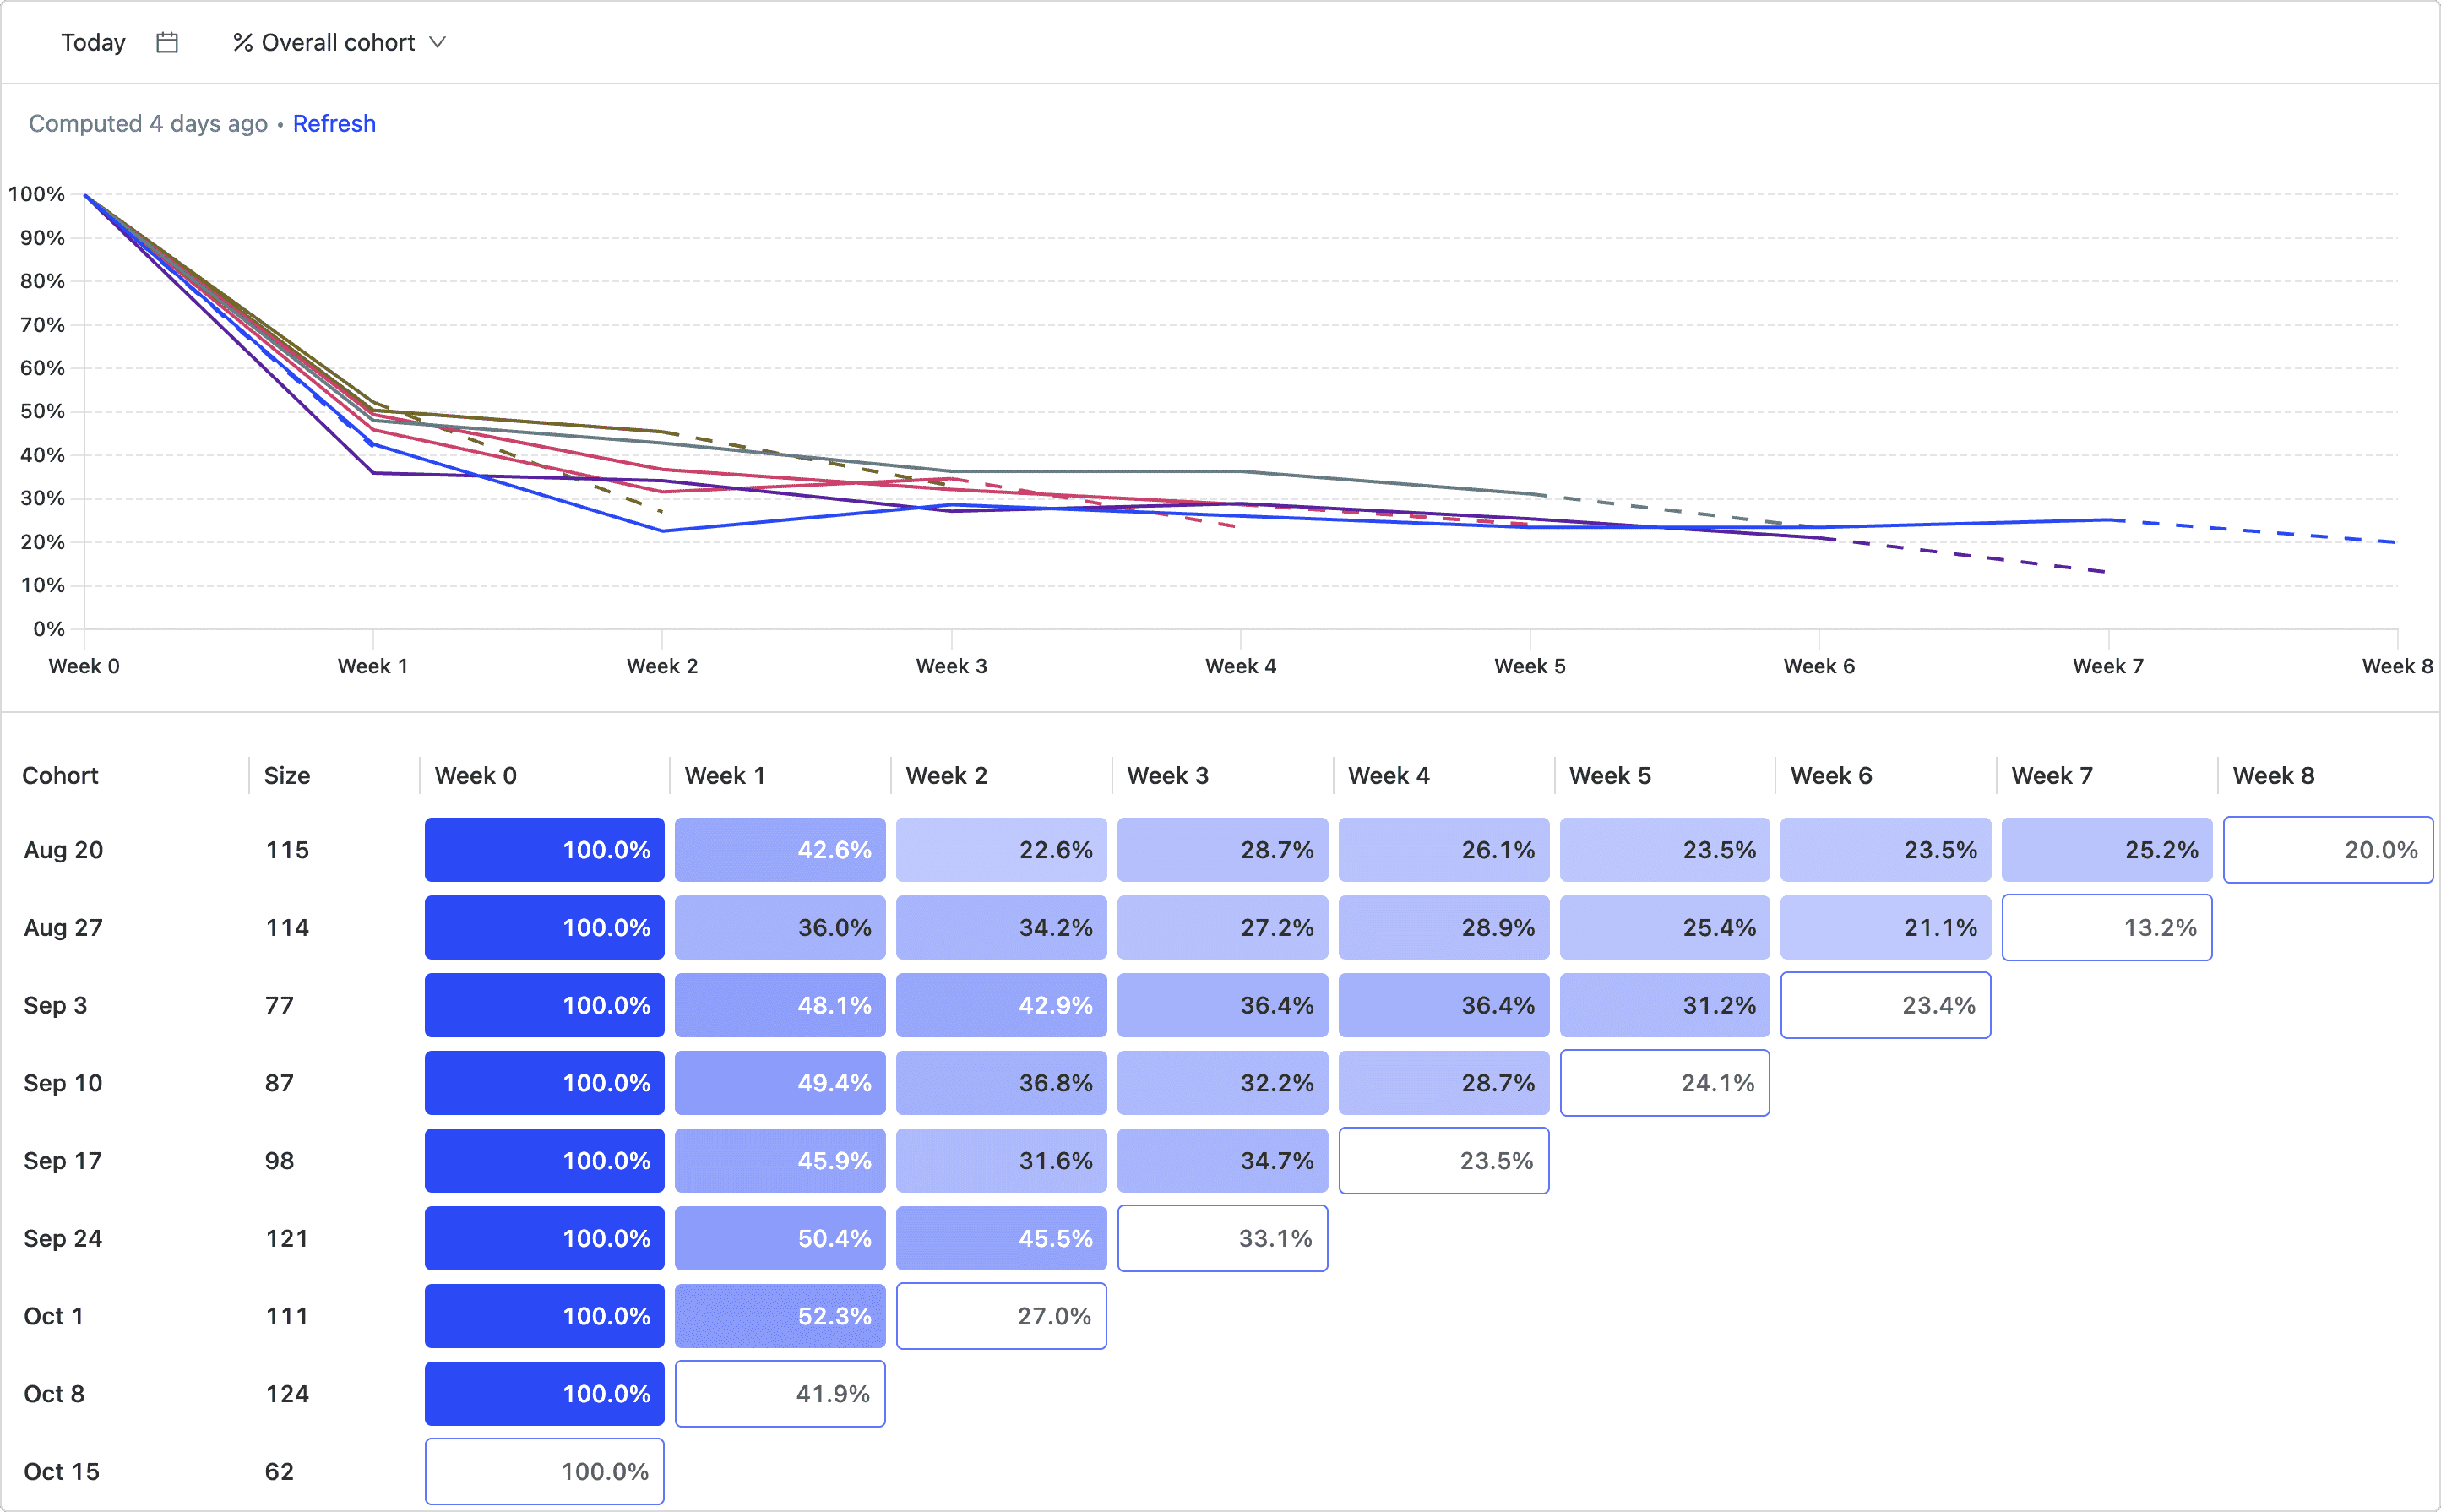Click the Week 4 table column header
The image size is (2441, 1512).
tap(1388, 775)
